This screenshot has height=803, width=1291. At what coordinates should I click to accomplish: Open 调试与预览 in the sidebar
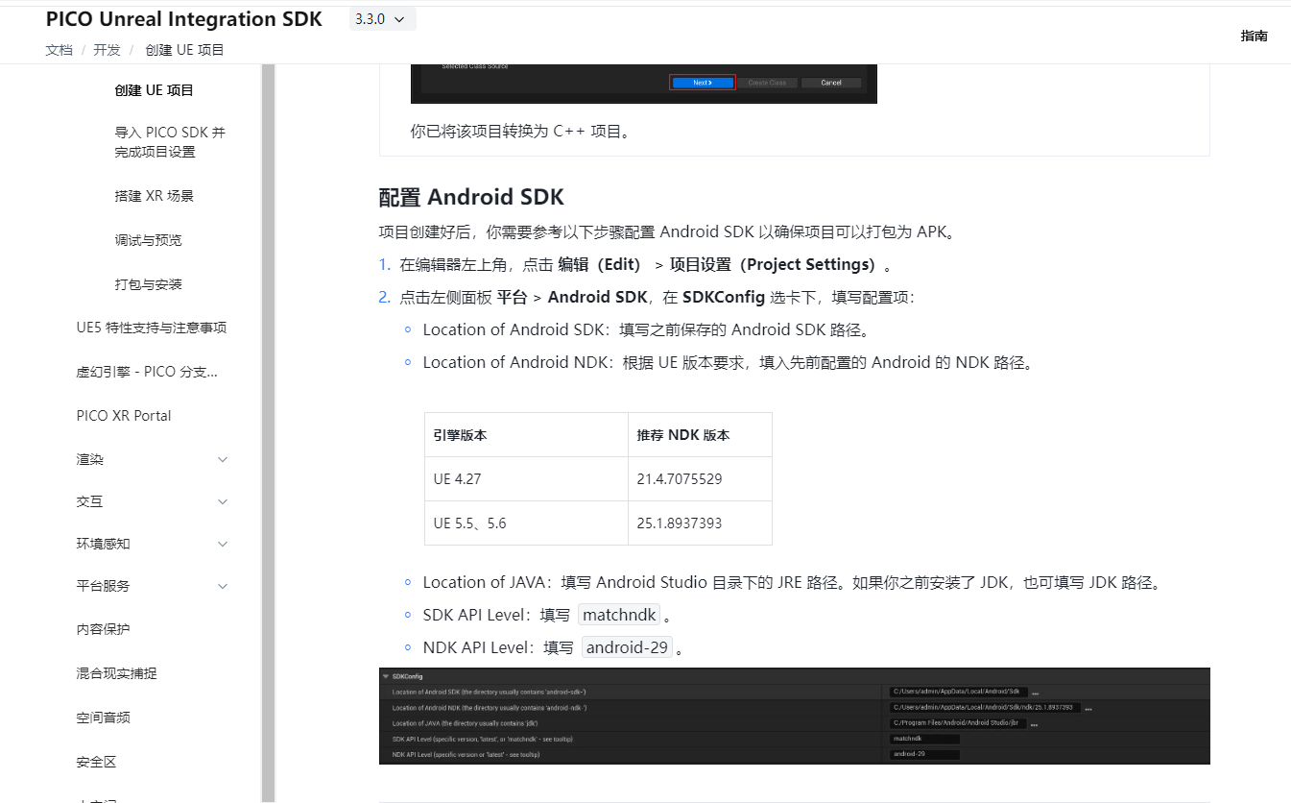(x=148, y=240)
